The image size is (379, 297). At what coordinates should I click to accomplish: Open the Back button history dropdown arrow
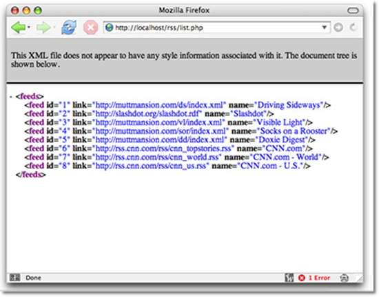click(29, 27)
